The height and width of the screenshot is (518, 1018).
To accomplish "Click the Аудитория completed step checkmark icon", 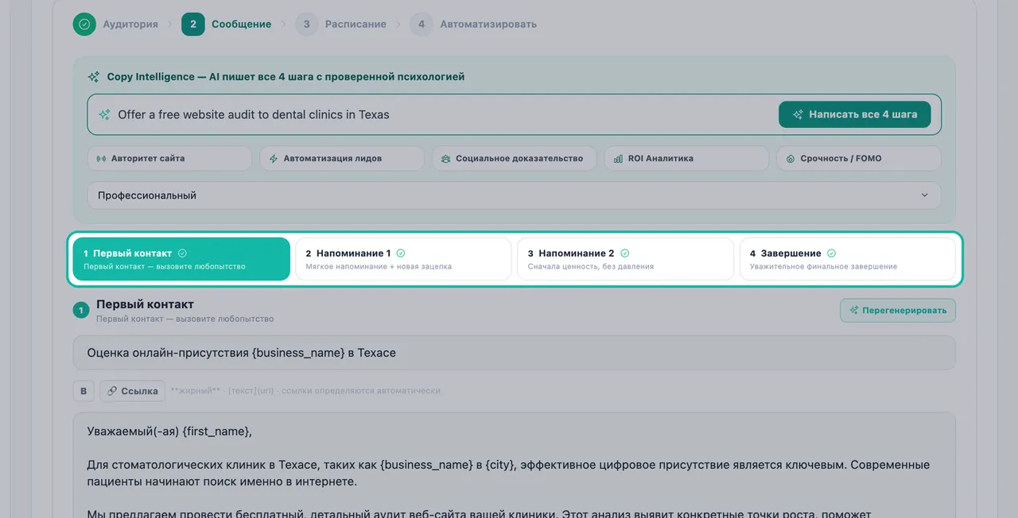I will (84, 24).
